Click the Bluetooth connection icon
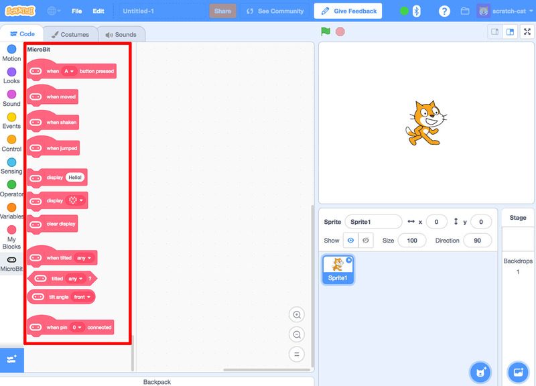The width and height of the screenshot is (536, 386). coord(416,11)
